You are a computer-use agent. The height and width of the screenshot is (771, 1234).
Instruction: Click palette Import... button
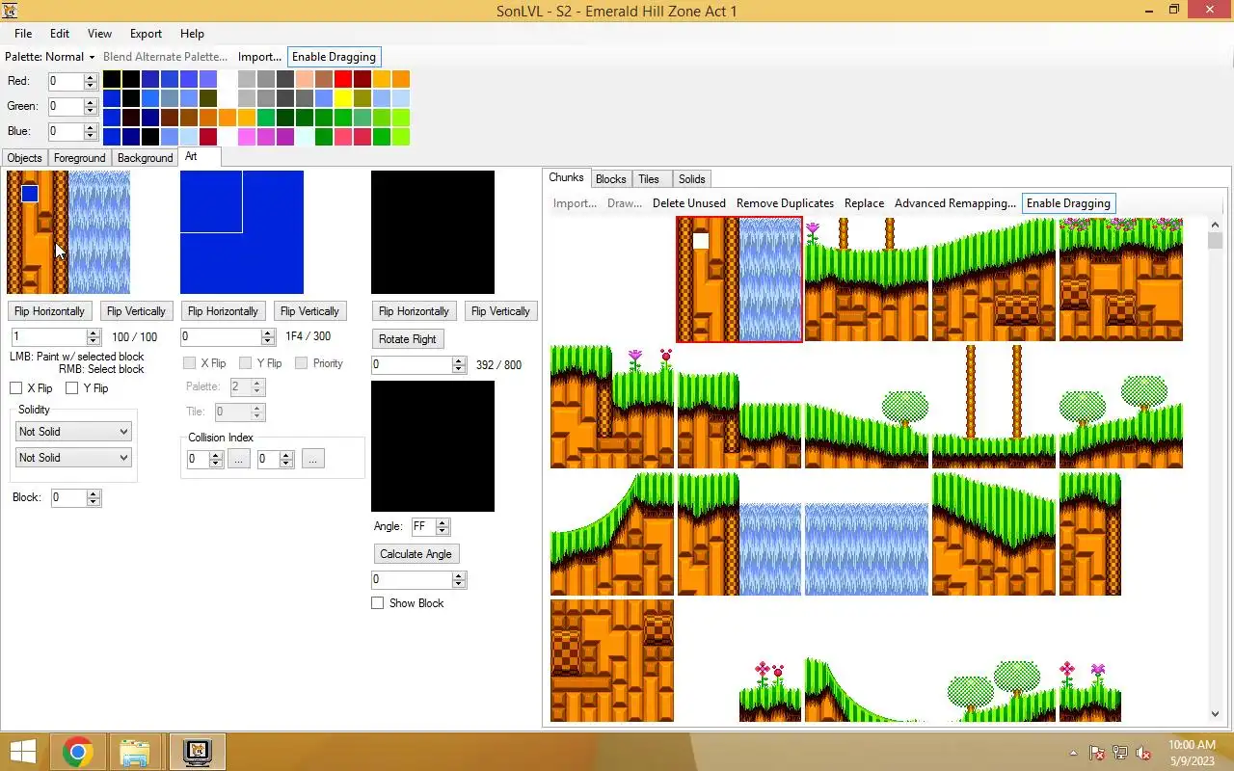[259, 57]
